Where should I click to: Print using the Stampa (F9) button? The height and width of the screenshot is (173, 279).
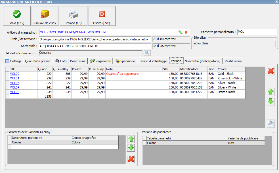73,16
